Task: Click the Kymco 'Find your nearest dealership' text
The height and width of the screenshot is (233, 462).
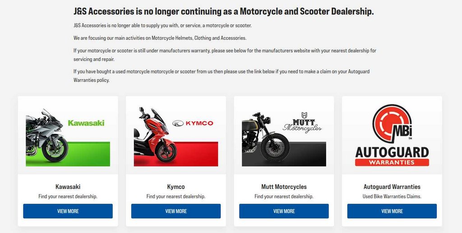Action: tap(176, 196)
